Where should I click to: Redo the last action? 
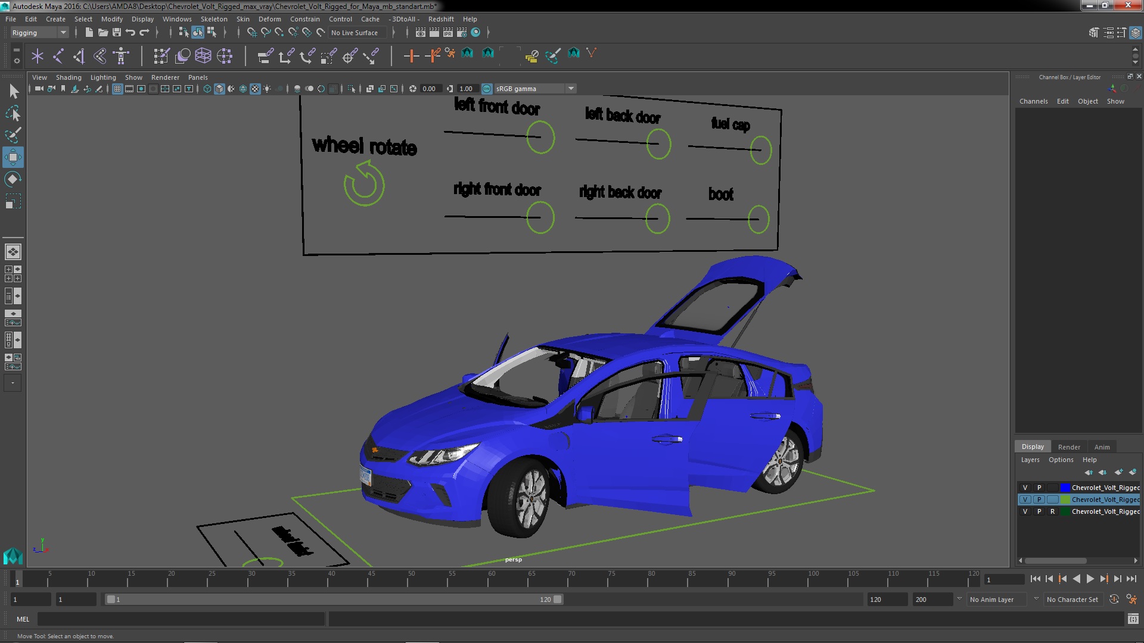click(144, 32)
